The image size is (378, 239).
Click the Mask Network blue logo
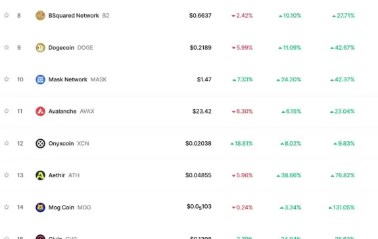[x=40, y=79]
